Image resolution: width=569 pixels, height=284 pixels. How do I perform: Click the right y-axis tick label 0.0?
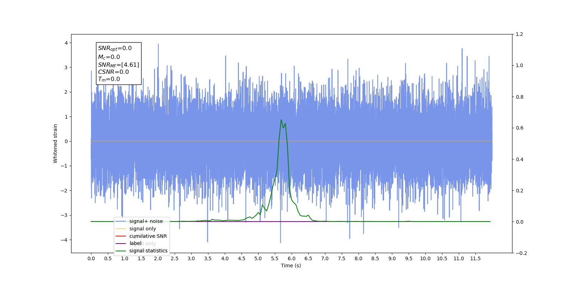click(x=520, y=222)
